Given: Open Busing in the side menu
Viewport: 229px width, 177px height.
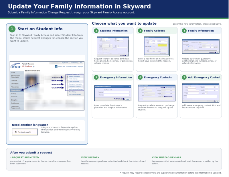Looking at the screenshot, I should click(17, 93).
